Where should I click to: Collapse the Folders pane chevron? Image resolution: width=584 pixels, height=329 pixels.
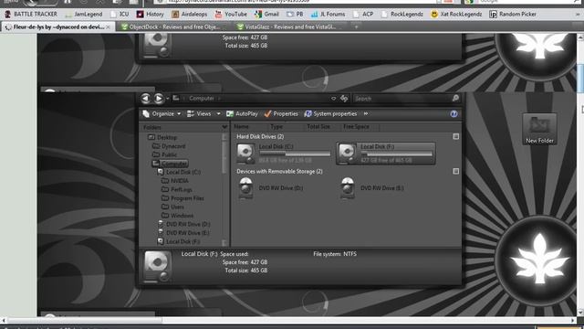(x=224, y=127)
